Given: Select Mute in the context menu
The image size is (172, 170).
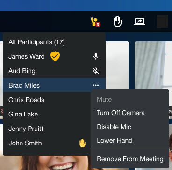Looking at the screenshot, I should pyautogui.click(x=104, y=99).
